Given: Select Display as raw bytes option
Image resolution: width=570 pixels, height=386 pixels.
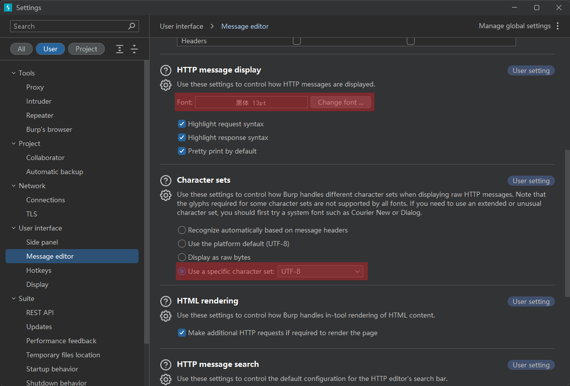Looking at the screenshot, I should (182, 257).
